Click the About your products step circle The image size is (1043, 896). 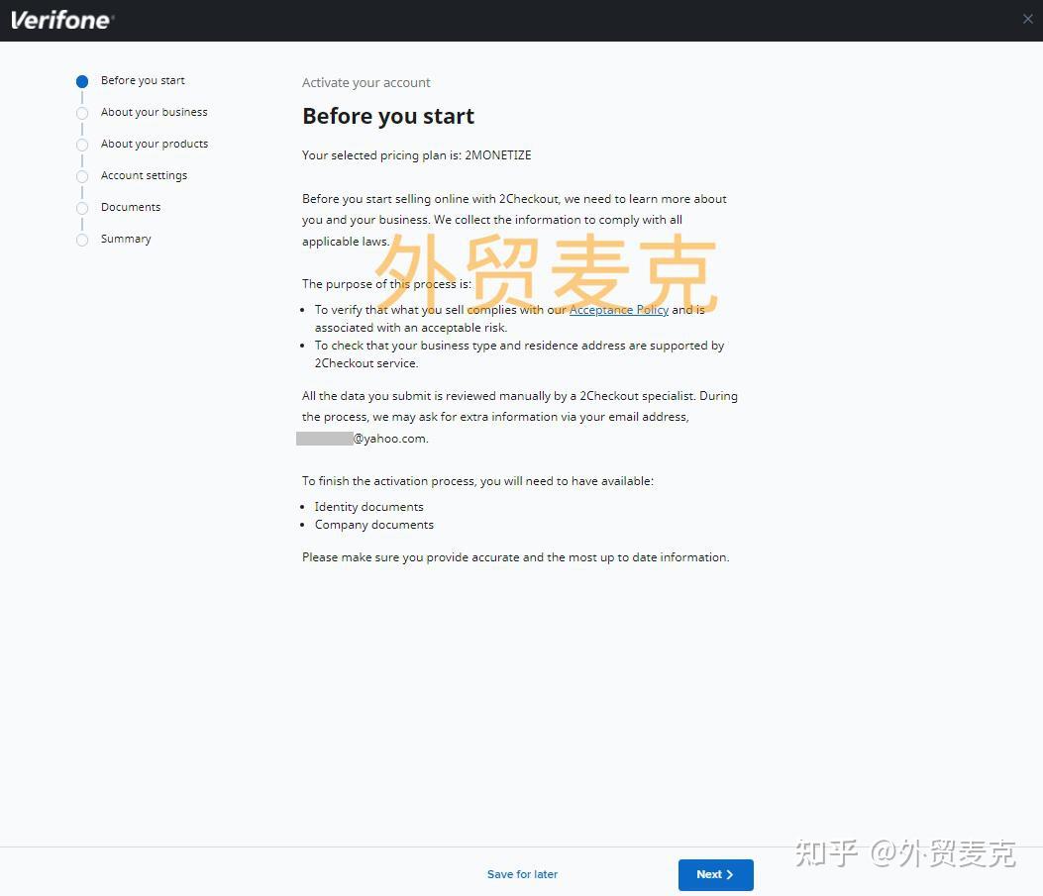(82, 145)
